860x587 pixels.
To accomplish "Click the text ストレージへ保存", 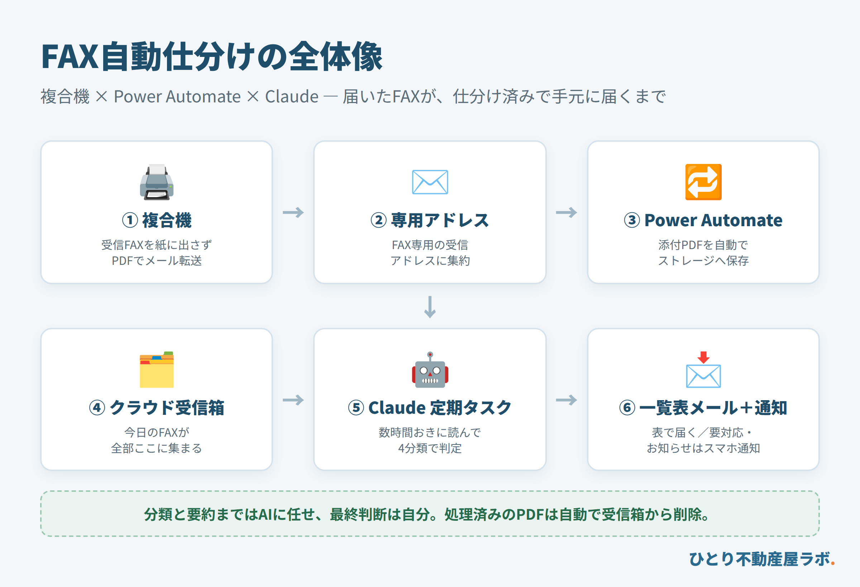I will point(703,261).
